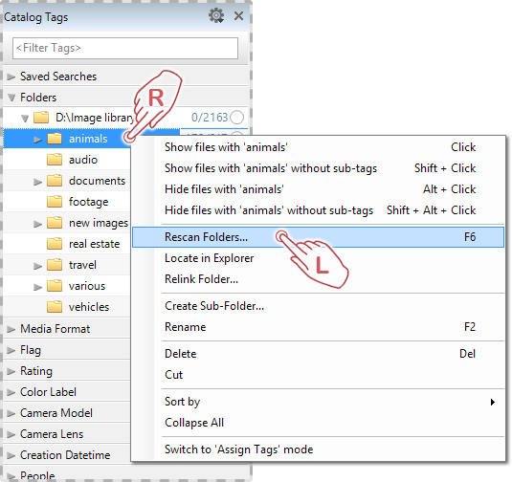Expand the travel folder arrow

38,266
